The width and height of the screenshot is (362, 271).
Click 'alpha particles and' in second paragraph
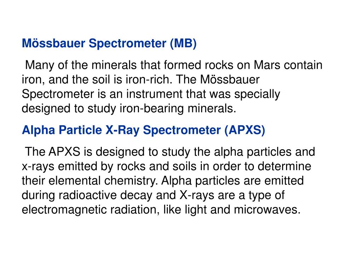pyautogui.click(x=264, y=152)
